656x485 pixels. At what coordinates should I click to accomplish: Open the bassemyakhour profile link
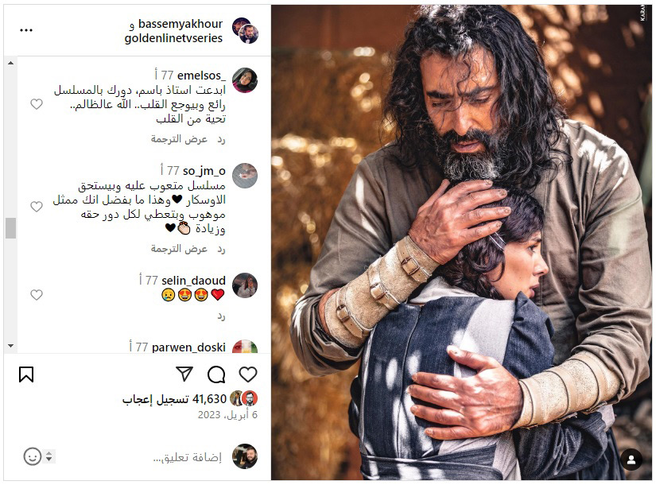180,24
